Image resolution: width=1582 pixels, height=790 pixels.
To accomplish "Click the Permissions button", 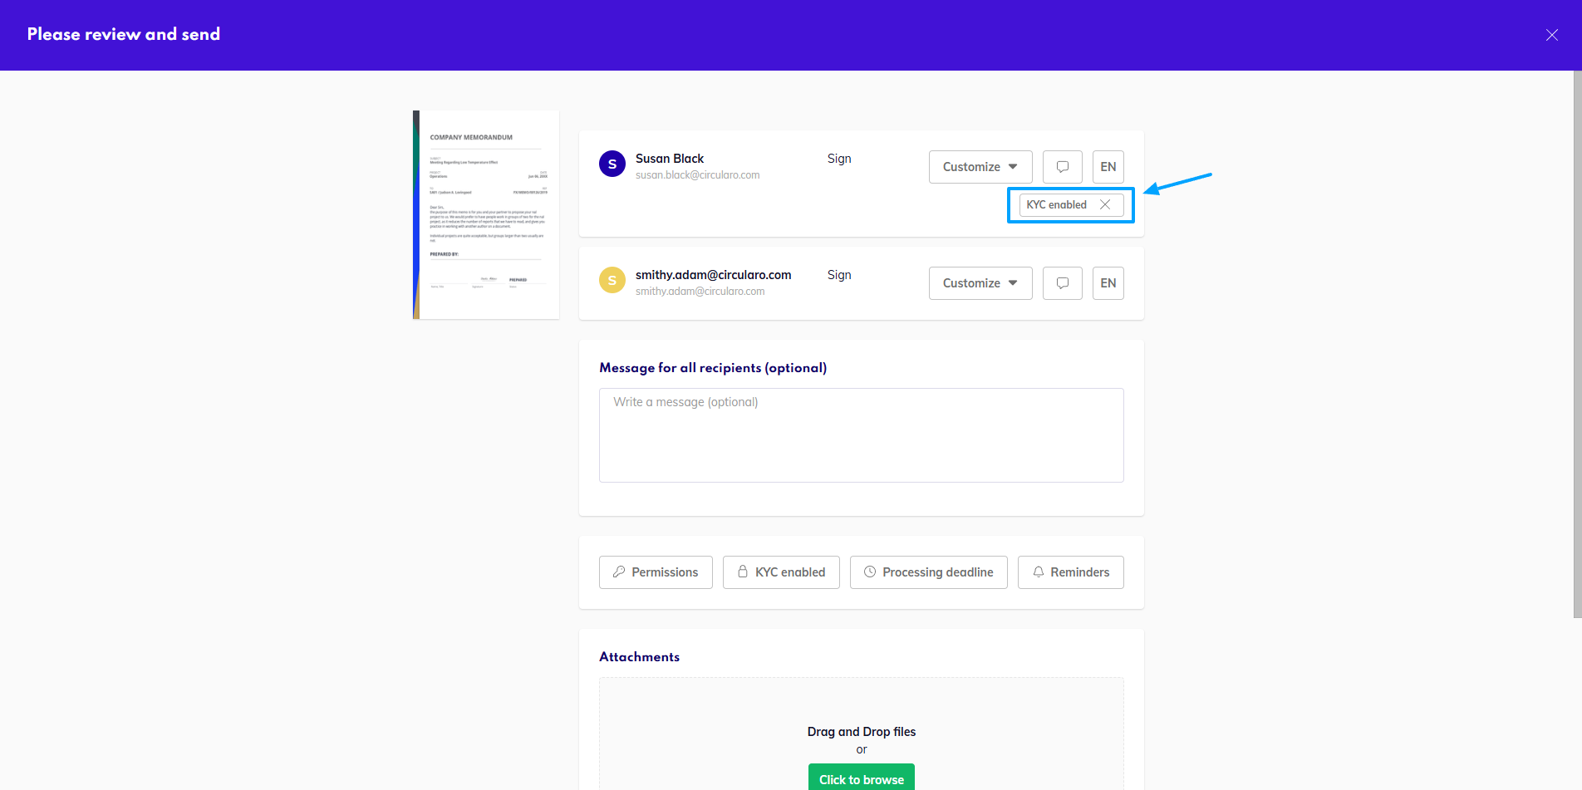I will pyautogui.click(x=656, y=572).
